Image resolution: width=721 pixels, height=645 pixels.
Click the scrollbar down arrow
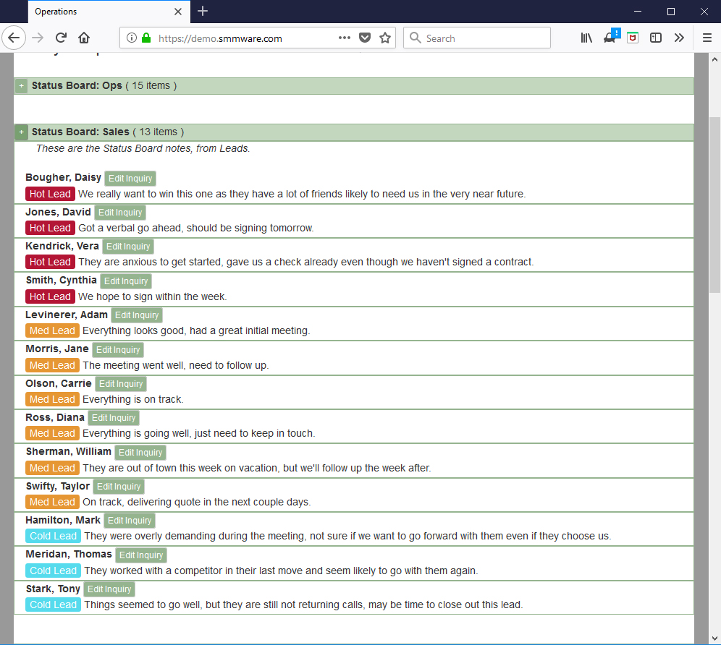(714, 638)
